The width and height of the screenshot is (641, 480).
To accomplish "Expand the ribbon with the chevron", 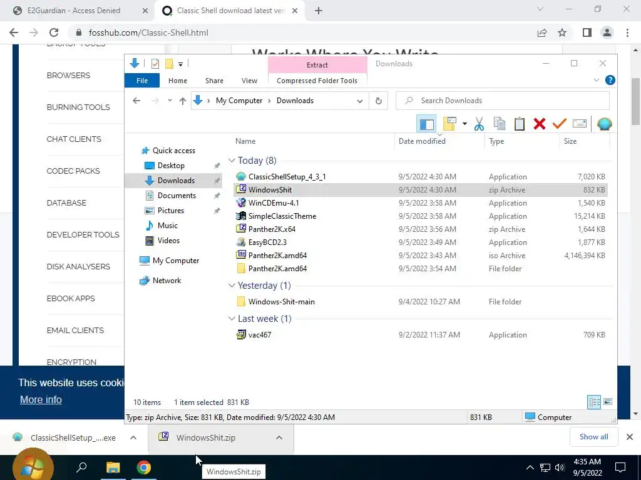I will pyautogui.click(x=596, y=81).
